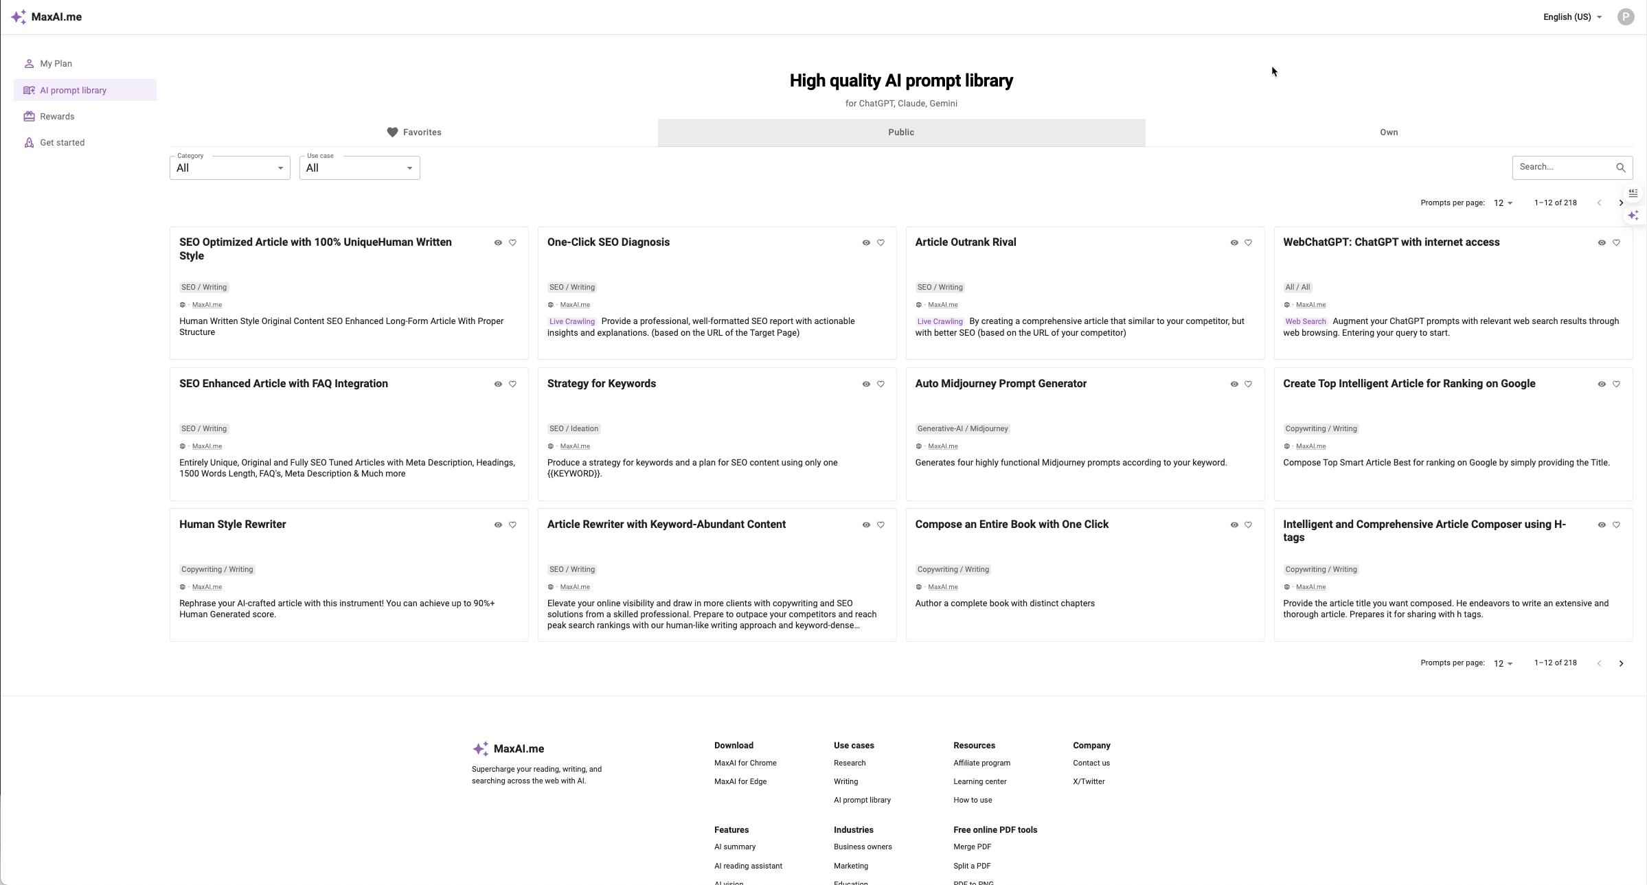The width and height of the screenshot is (1647, 885).
Task: Open the Affiliate program footer link
Action: 981,763
